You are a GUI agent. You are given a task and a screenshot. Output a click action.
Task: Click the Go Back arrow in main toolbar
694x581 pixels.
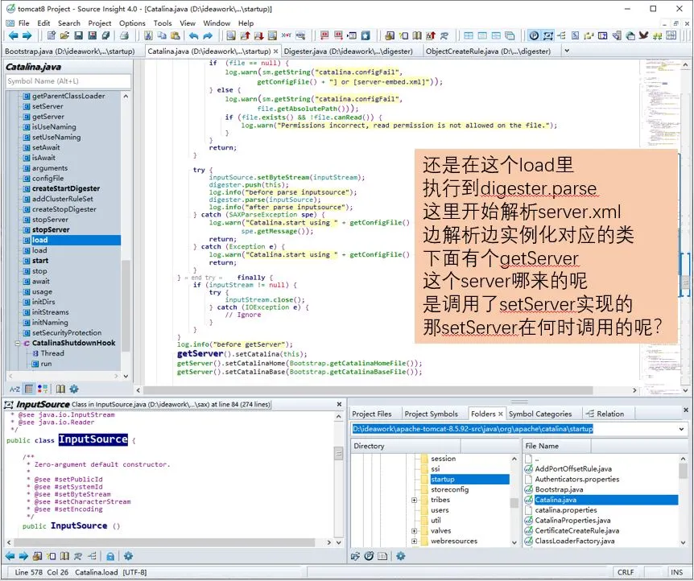(13, 36)
